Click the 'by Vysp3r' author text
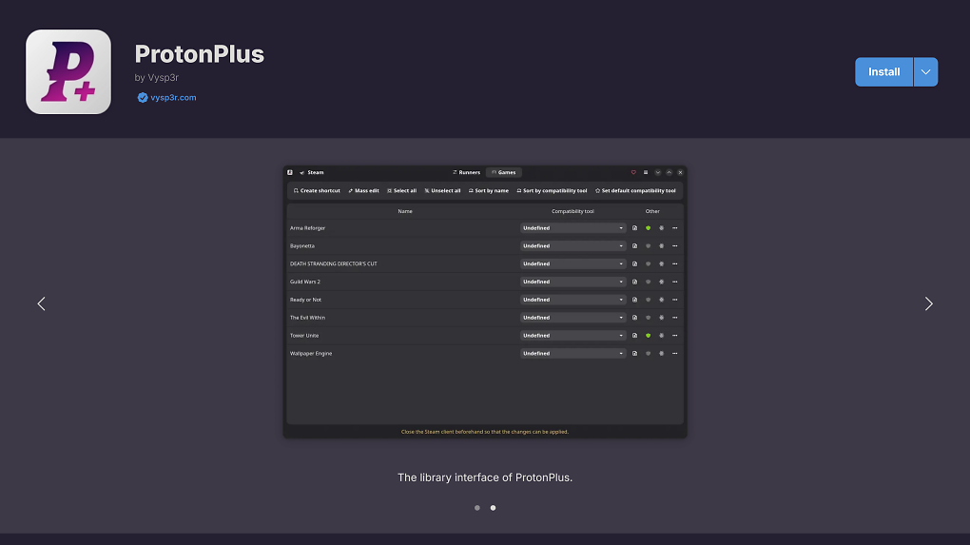This screenshot has width=970, height=545. pos(157,77)
